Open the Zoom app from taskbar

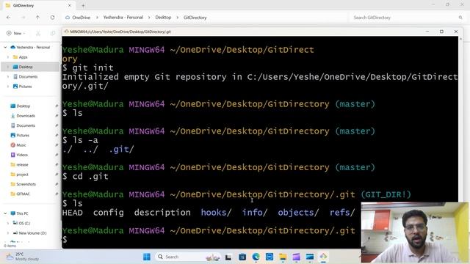270,257
